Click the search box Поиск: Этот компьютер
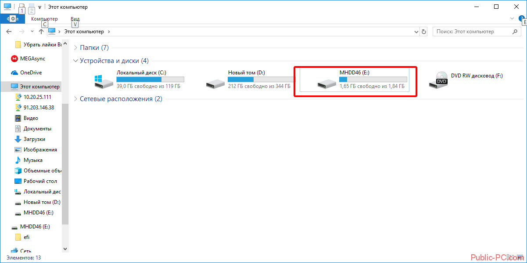 tap(477, 32)
